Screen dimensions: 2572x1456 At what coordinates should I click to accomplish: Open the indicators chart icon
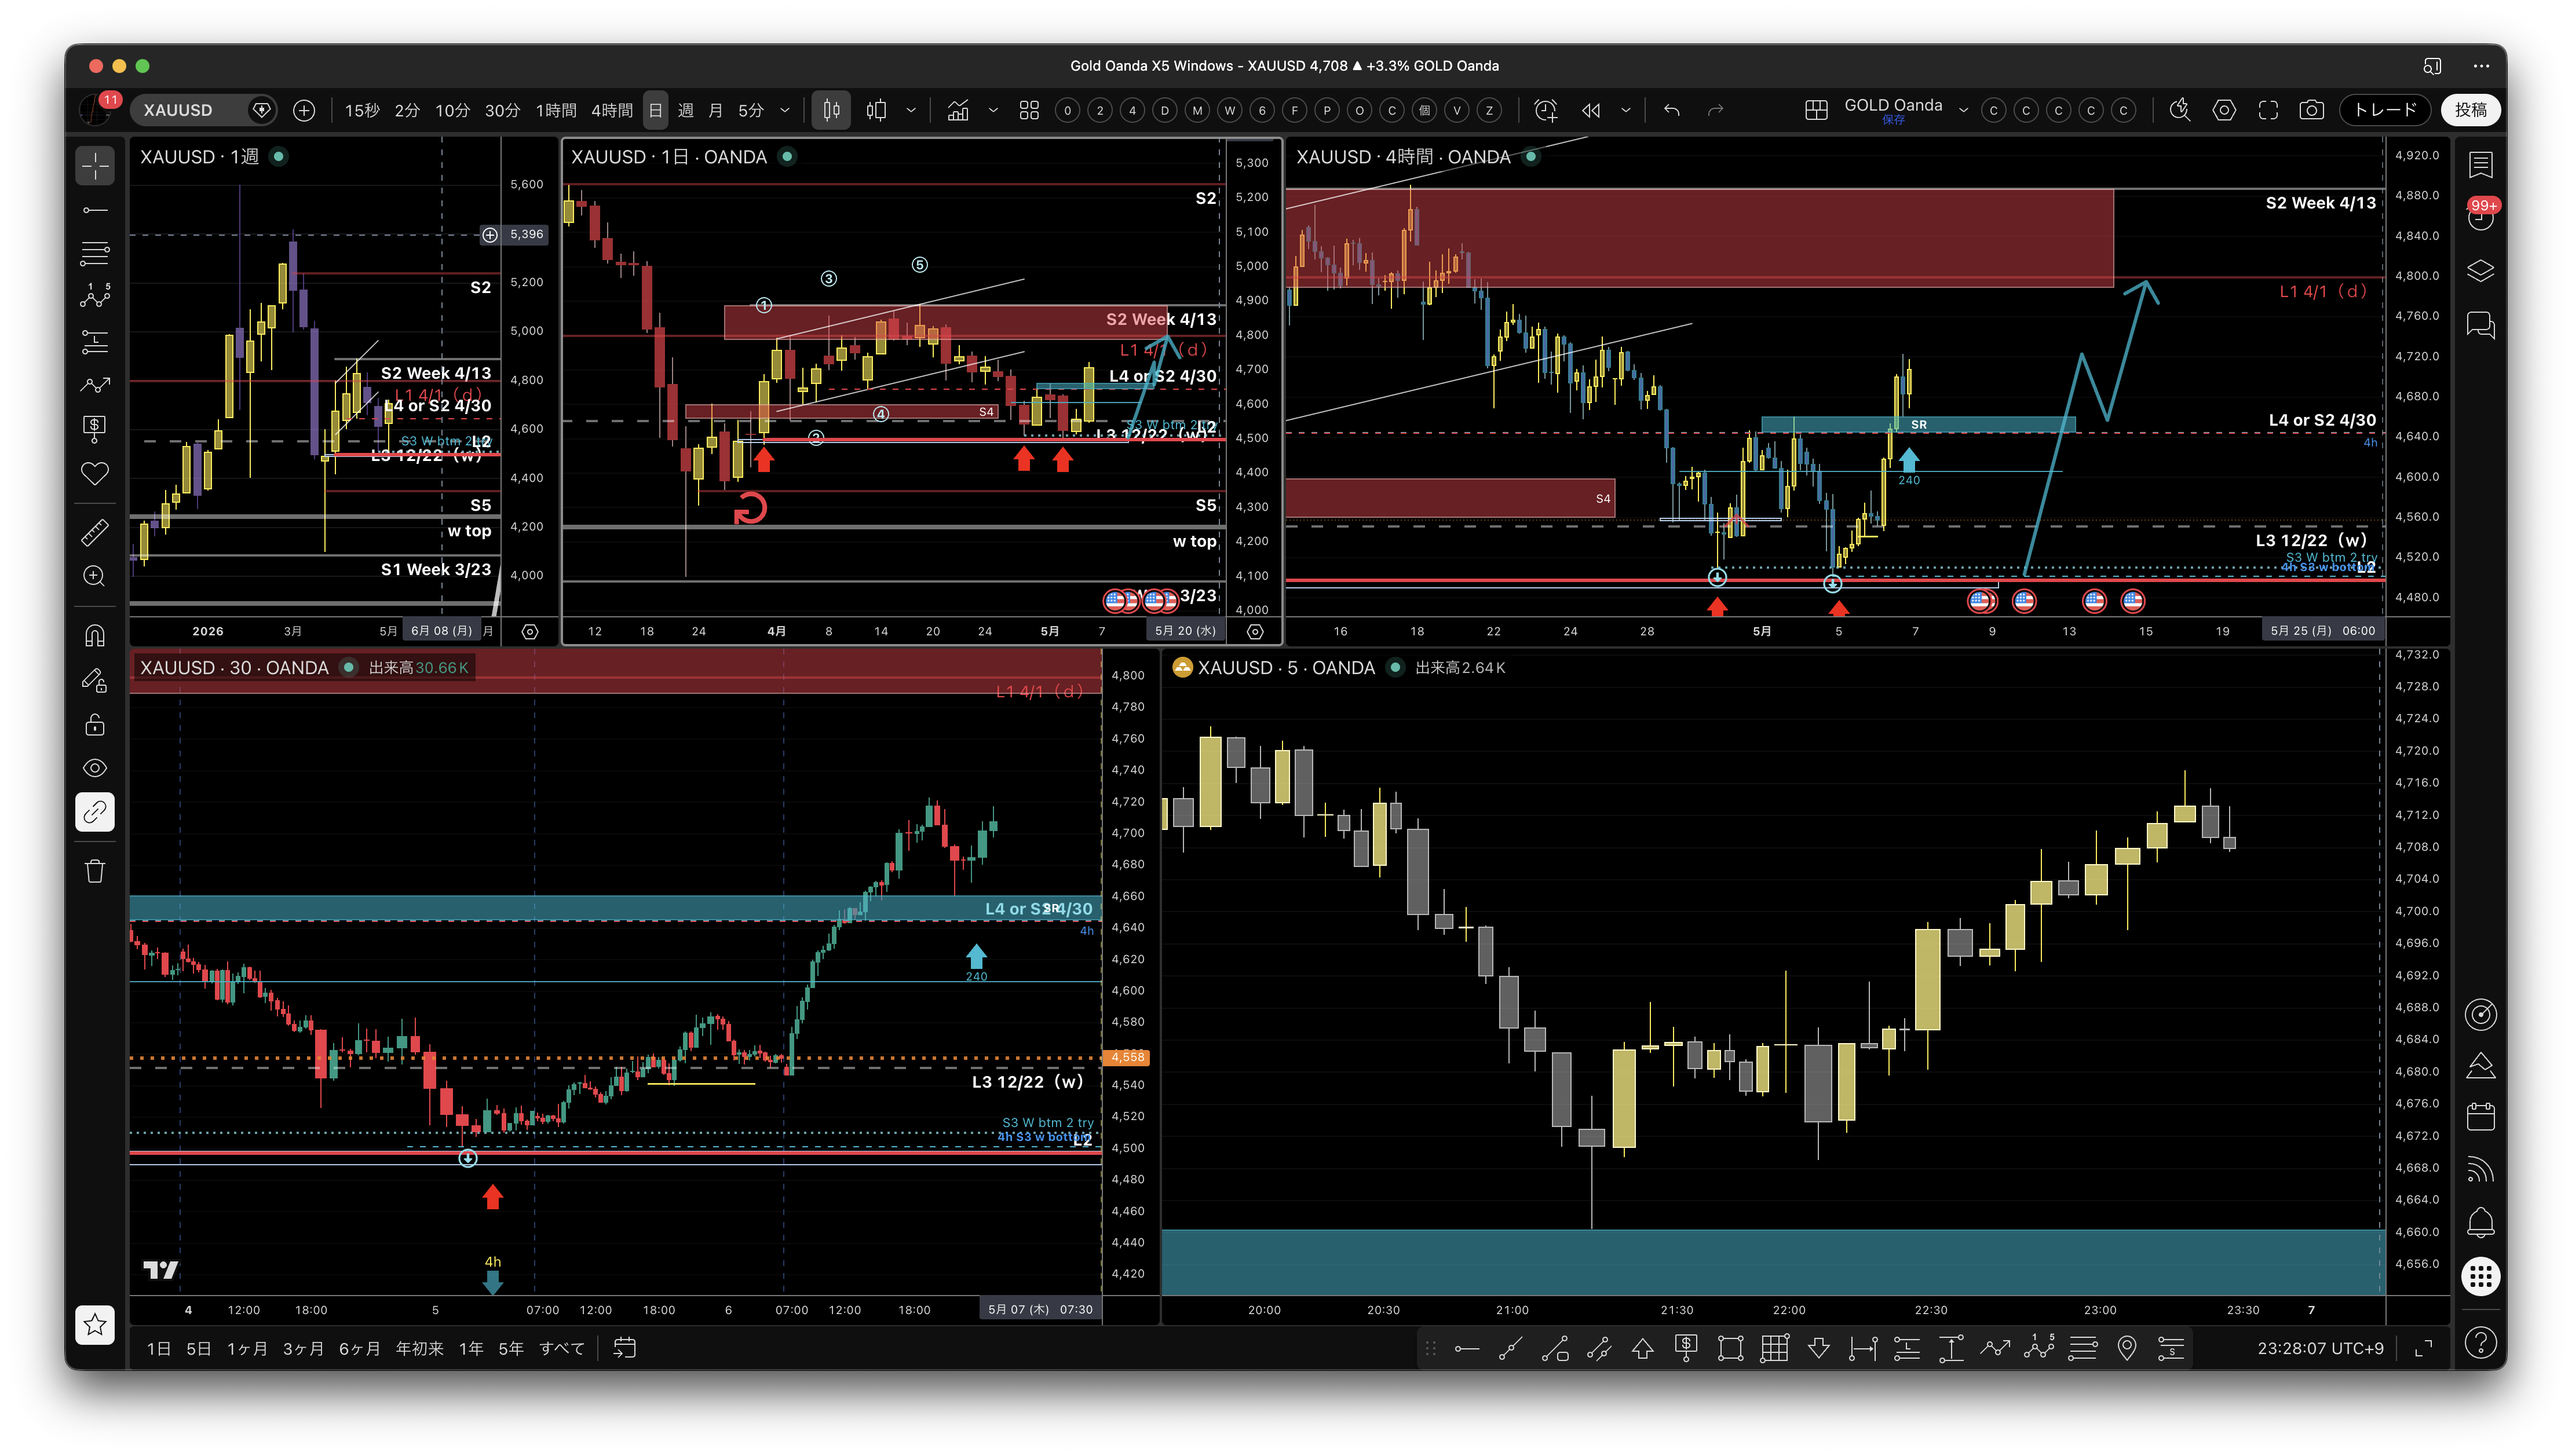coord(958,110)
